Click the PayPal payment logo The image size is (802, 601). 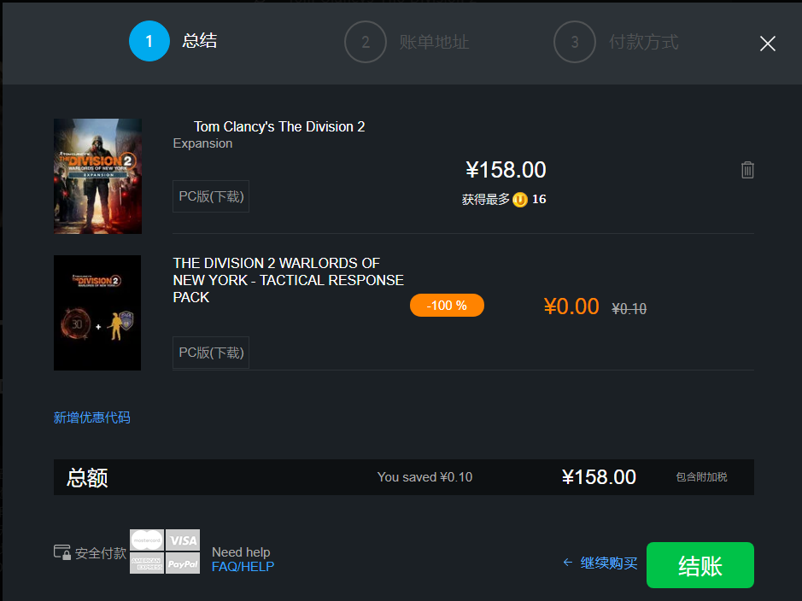183,563
